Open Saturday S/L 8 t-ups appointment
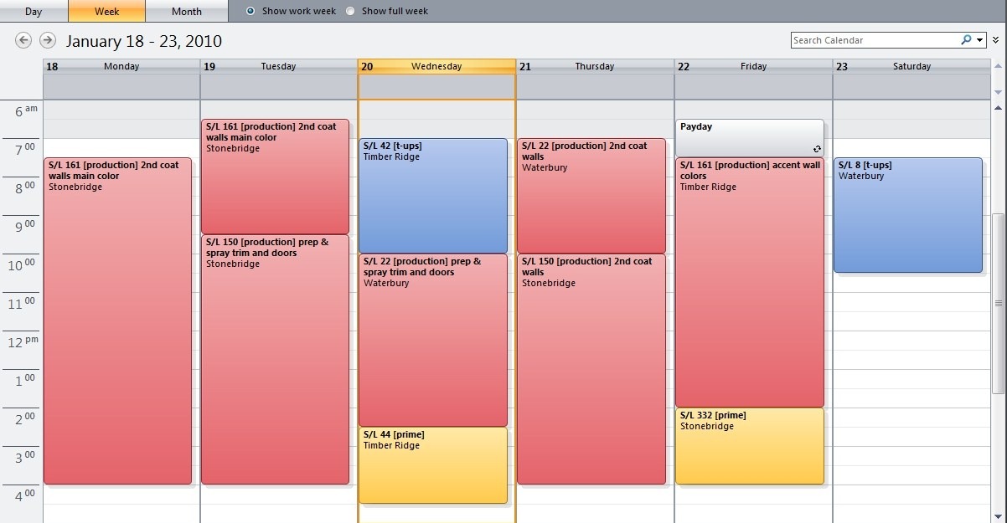 (908, 215)
